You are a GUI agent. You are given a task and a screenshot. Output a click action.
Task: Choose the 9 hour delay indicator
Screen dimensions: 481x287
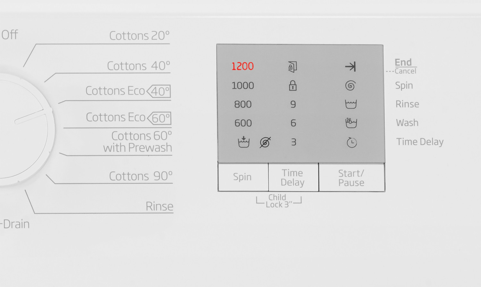coord(293,104)
